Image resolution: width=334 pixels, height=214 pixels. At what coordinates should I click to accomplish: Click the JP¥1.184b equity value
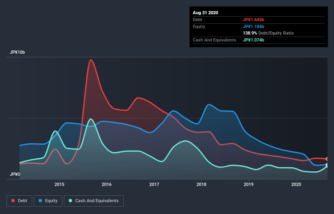253,26
